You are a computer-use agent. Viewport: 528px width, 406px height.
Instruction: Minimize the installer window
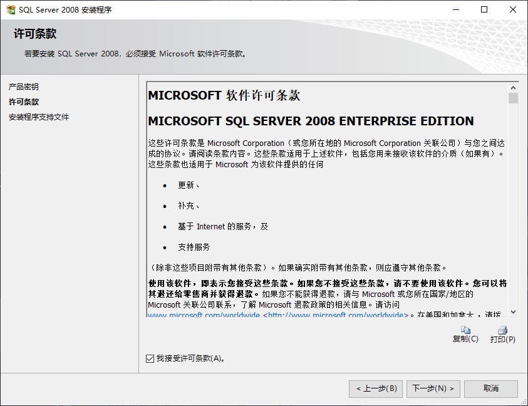456,10
